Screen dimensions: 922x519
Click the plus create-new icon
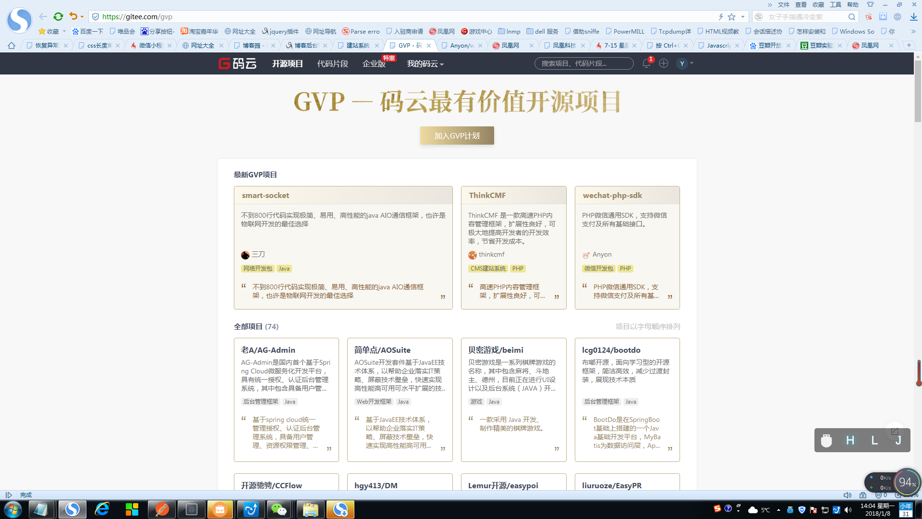[664, 63]
